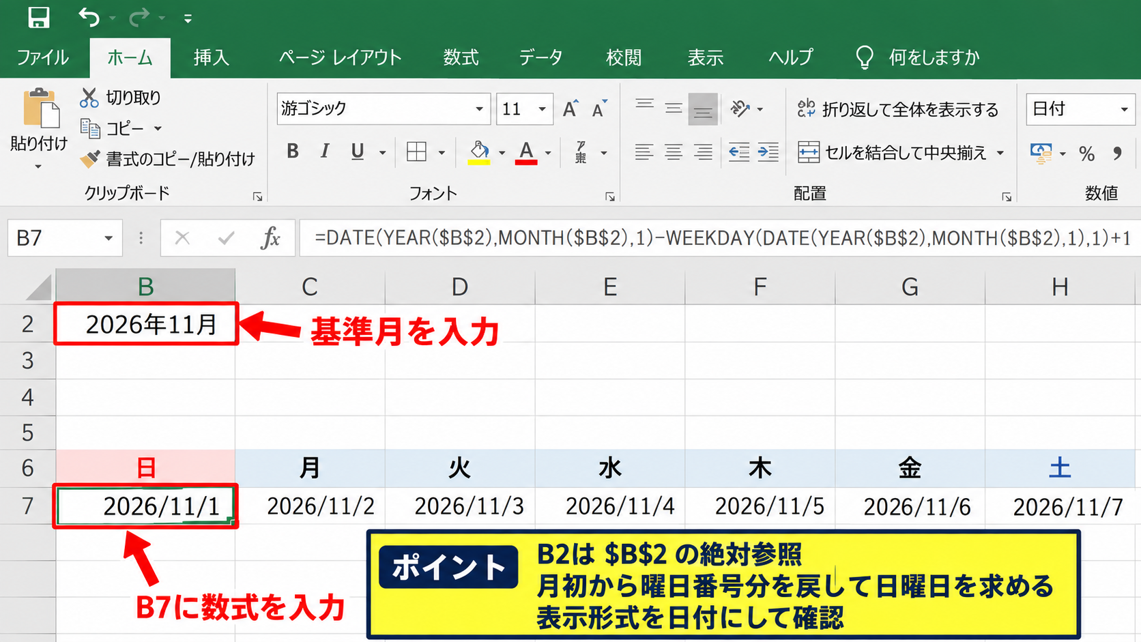1141x642 pixels.
Task: Click the decrease indent icon
Action: point(738,151)
